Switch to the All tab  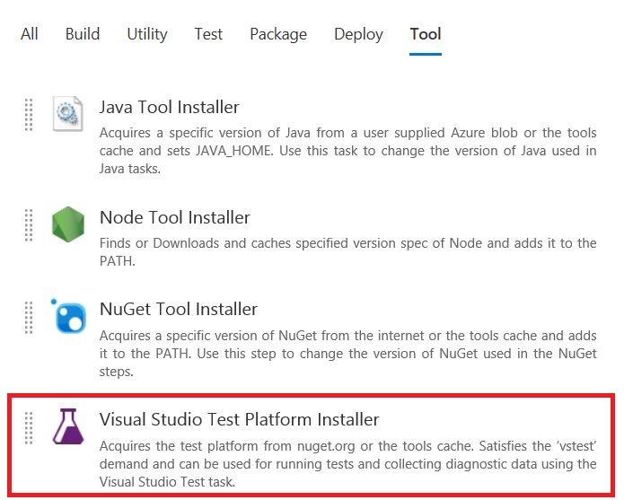coord(30,34)
